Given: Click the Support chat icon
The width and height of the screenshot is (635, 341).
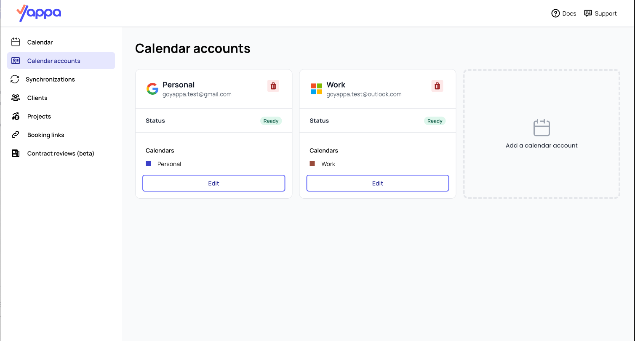Looking at the screenshot, I should click(588, 13).
